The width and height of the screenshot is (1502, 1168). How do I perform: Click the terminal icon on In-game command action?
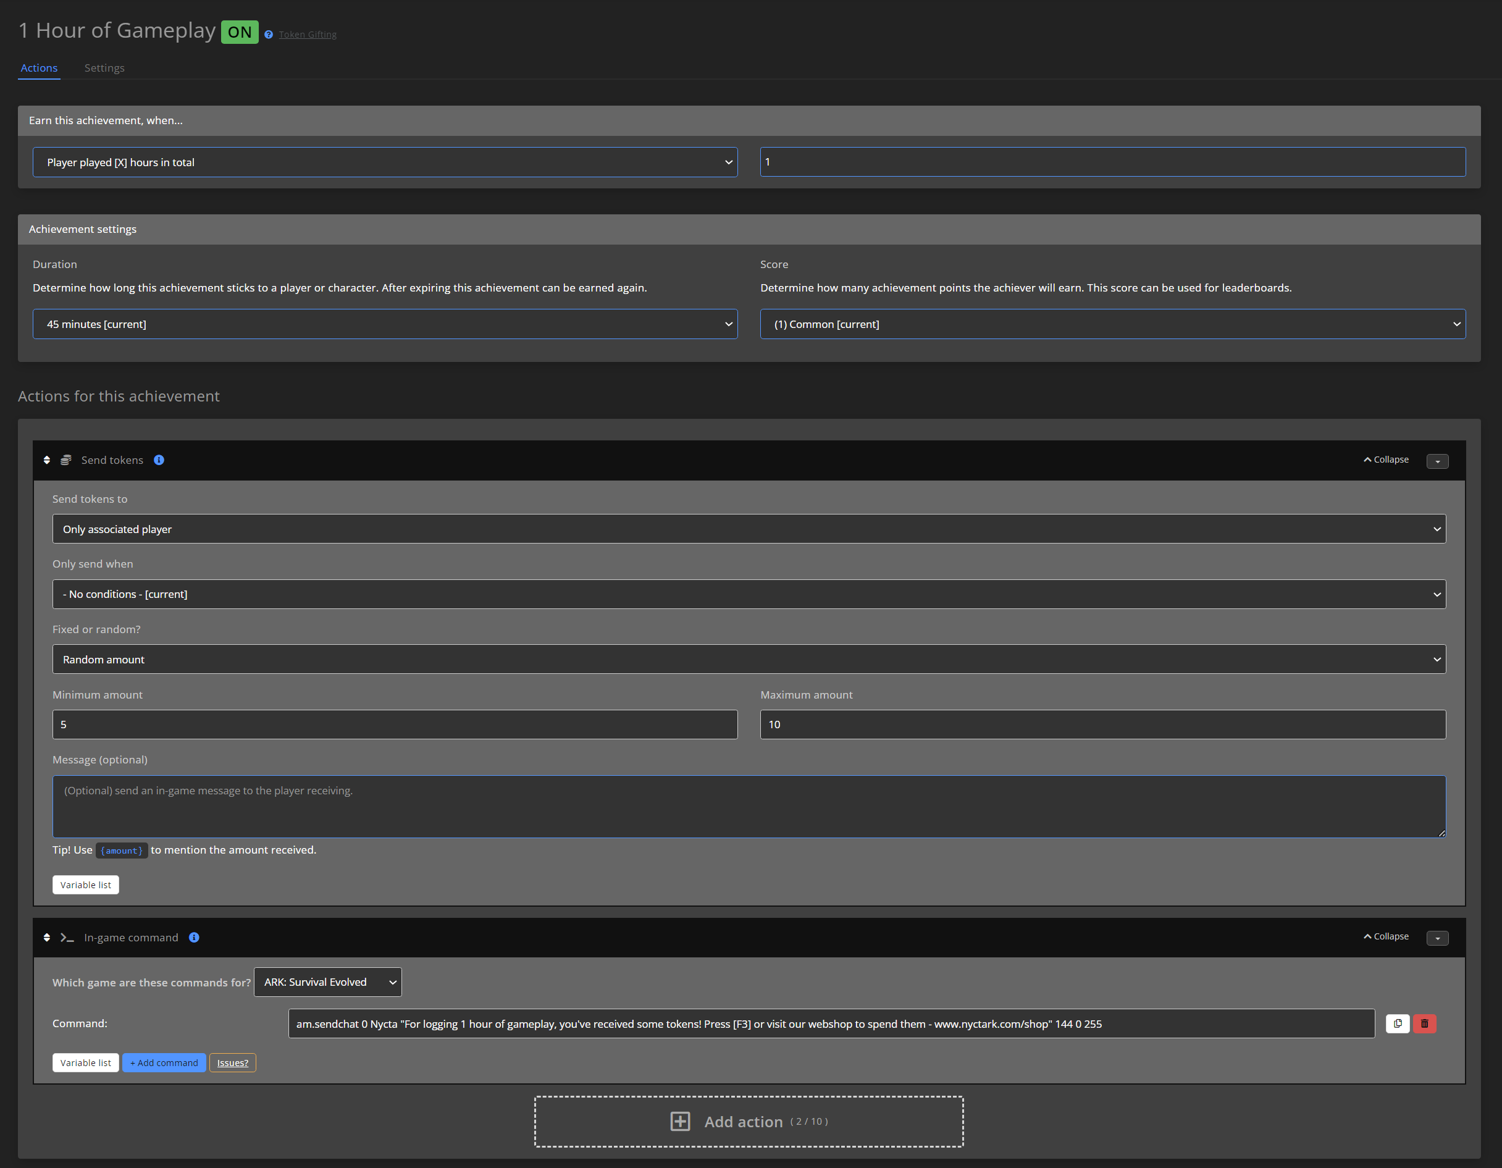(x=67, y=937)
